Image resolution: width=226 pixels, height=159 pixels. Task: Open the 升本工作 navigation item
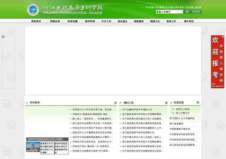106,21
